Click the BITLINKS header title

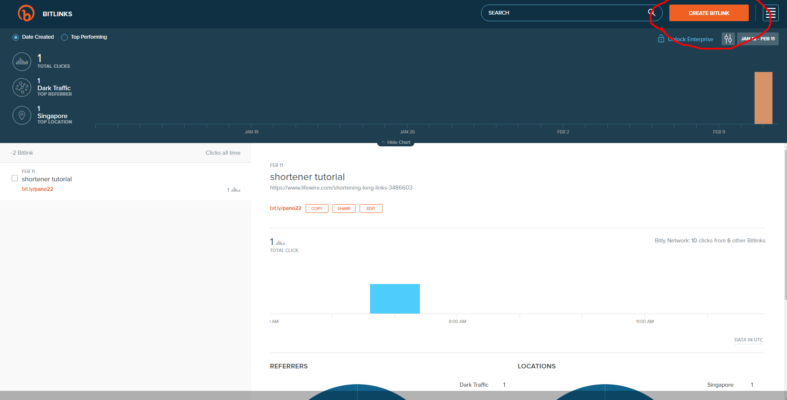click(57, 14)
